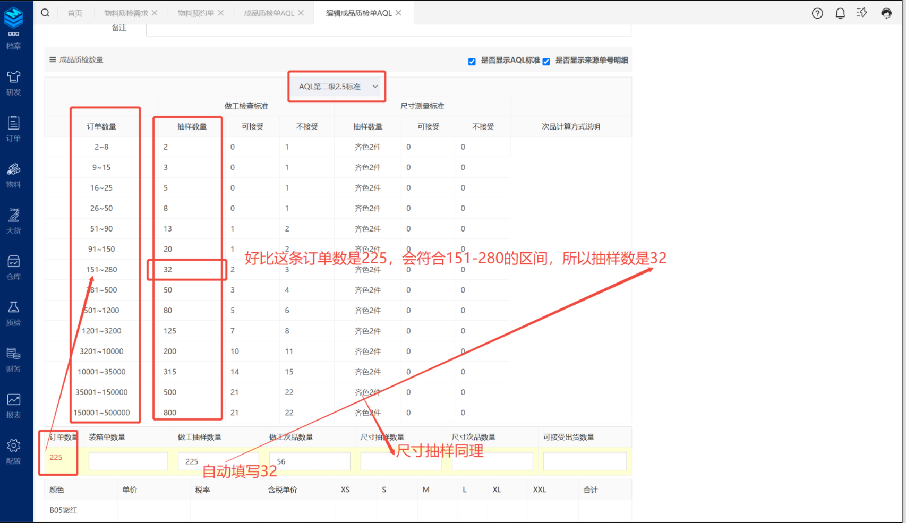Viewport: 906px width, 523px height.
Task: Open the 订单 orders sidebar icon
Action: [14, 129]
